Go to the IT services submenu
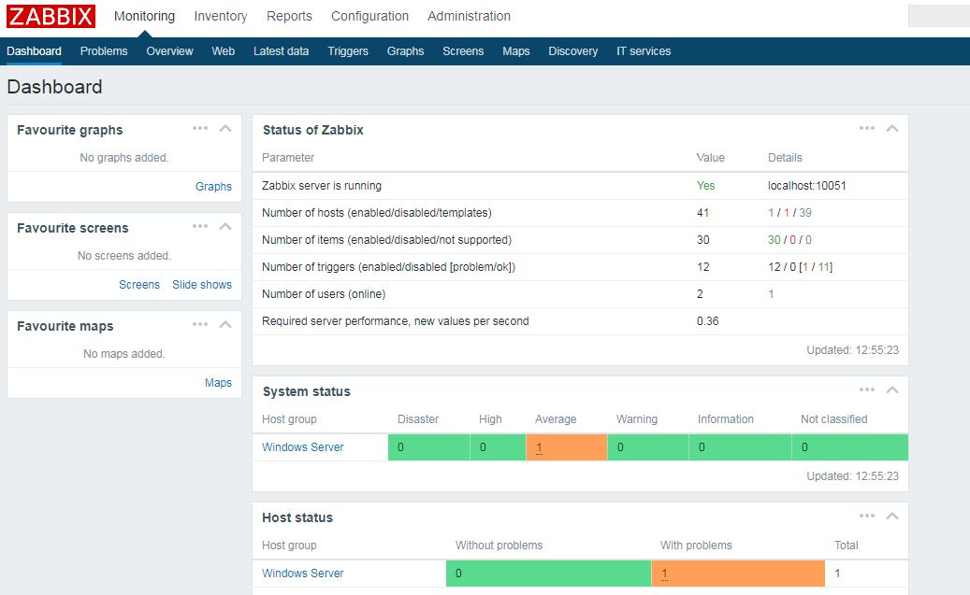 pyautogui.click(x=644, y=51)
